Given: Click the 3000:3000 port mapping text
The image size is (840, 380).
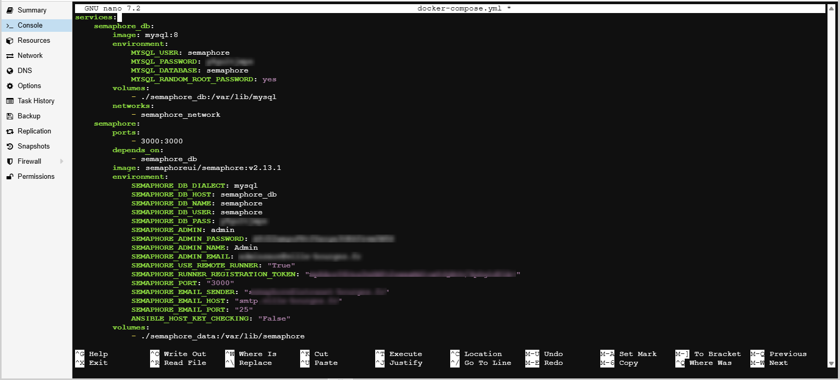Looking at the screenshot, I should tap(162, 141).
